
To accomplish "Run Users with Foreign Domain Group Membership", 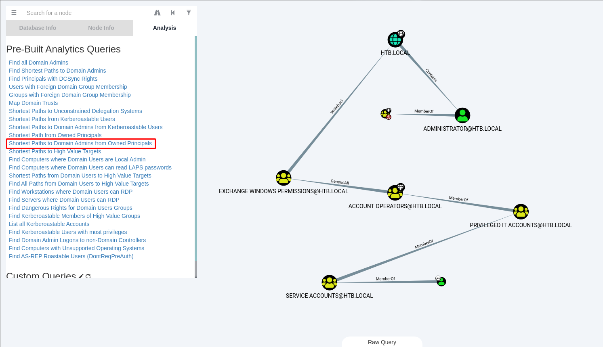I will pos(68,87).
